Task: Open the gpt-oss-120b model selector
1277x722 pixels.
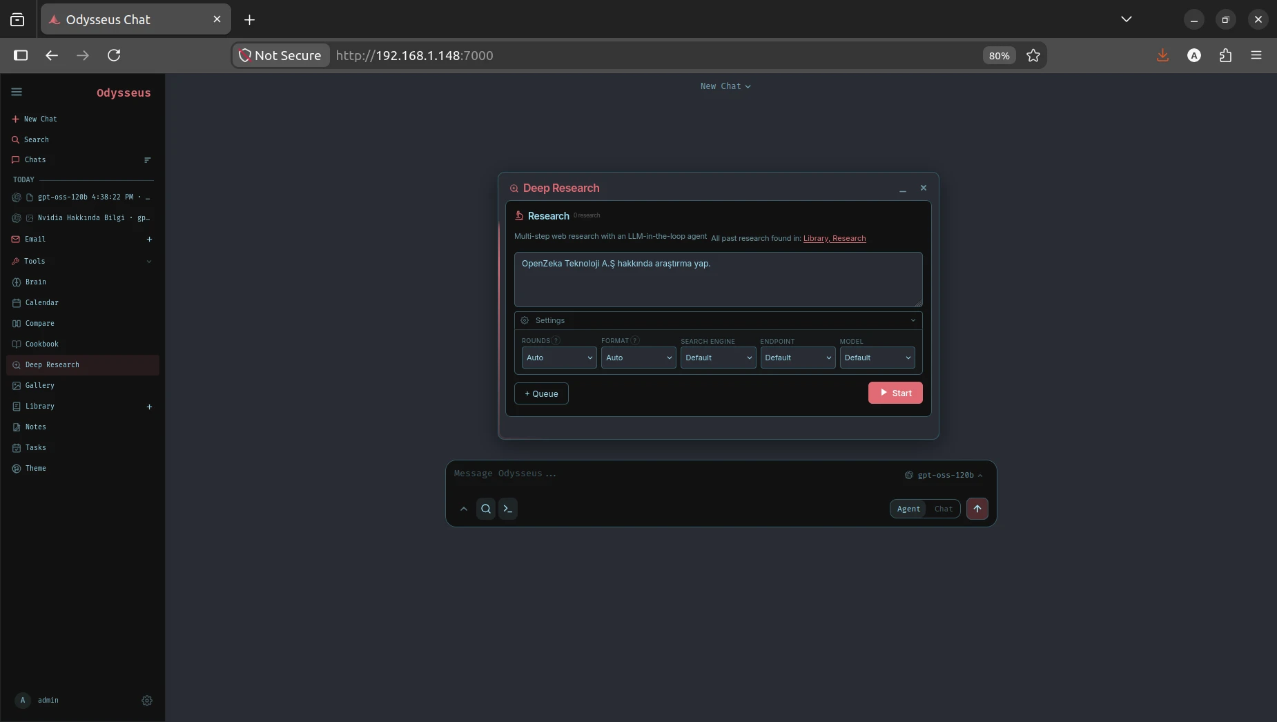Action: click(x=944, y=475)
